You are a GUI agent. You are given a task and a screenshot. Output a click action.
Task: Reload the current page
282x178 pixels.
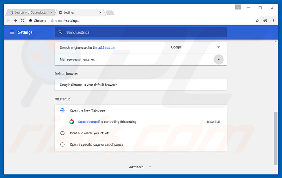pyautogui.click(x=22, y=21)
